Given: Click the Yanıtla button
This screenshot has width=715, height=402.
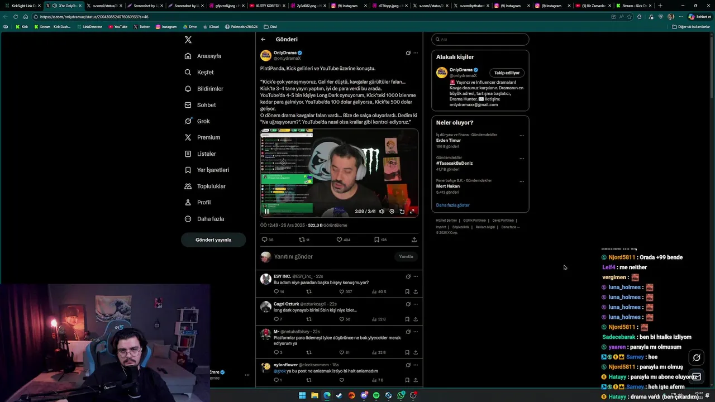Looking at the screenshot, I should tap(406, 257).
